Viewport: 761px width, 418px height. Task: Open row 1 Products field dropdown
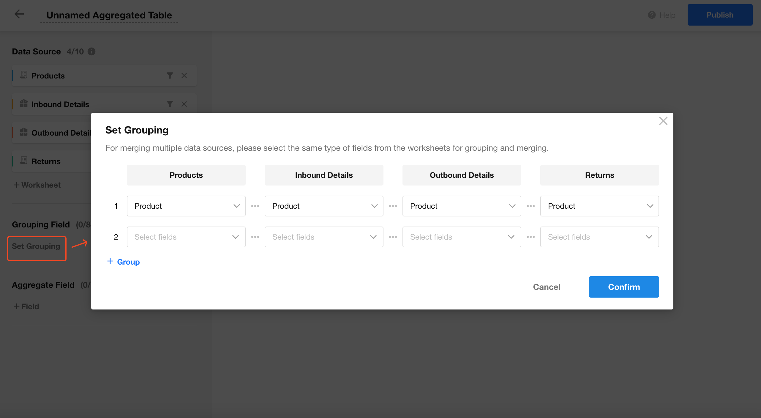point(186,206)
